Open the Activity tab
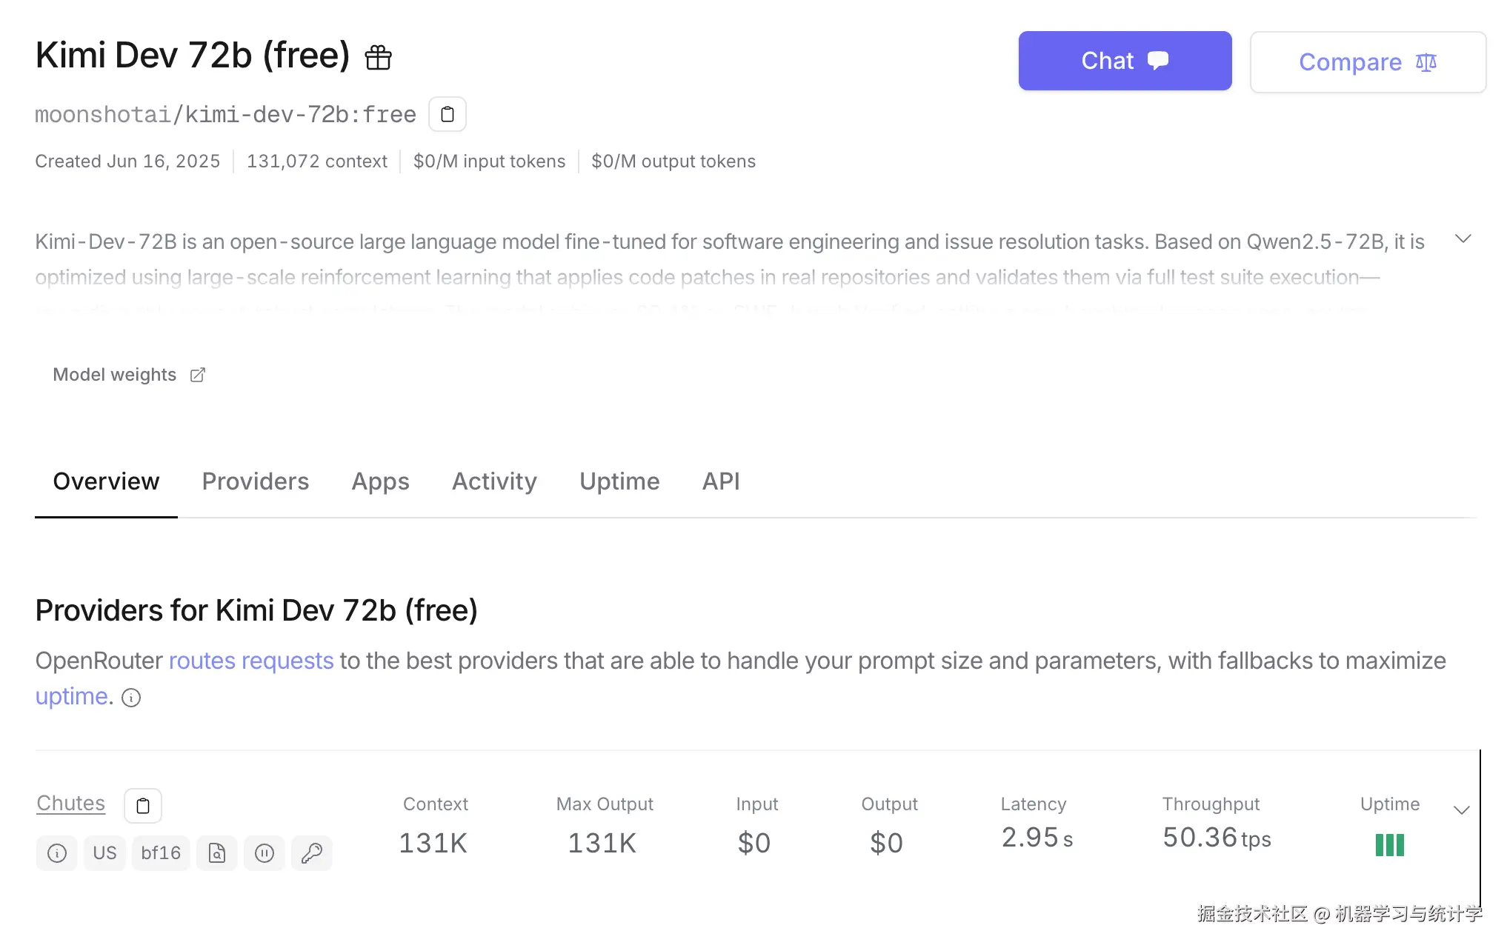The image size is (1507, 948). 494,481
